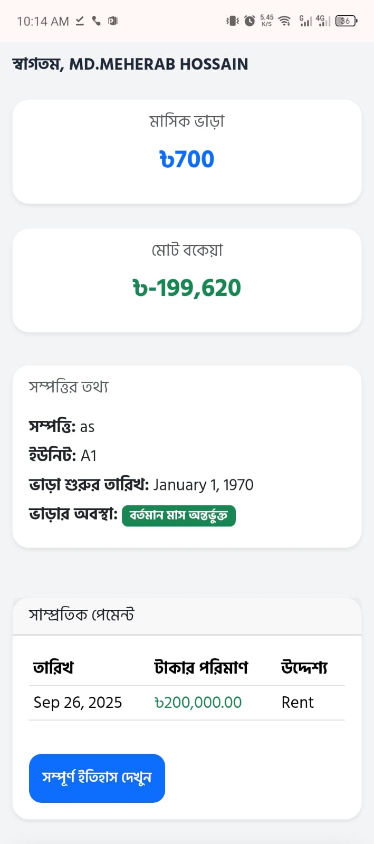Tap the টাকার পরিমাণ column header

point(201,668)
